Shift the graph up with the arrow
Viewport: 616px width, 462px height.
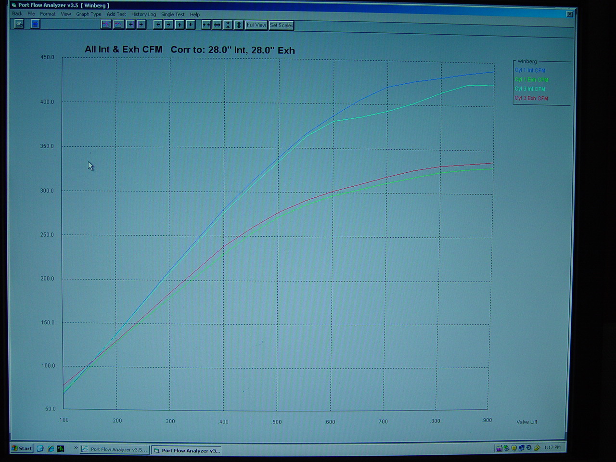click(x=180, y=25)
